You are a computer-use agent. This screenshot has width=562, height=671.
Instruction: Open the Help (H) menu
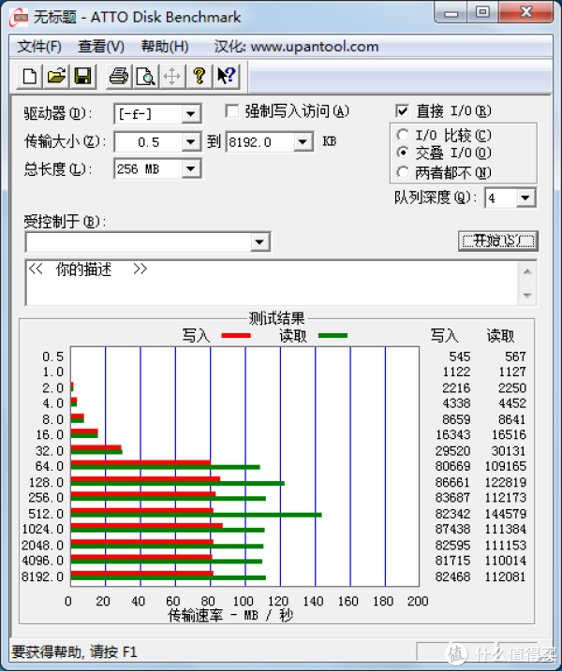point(165,46)
